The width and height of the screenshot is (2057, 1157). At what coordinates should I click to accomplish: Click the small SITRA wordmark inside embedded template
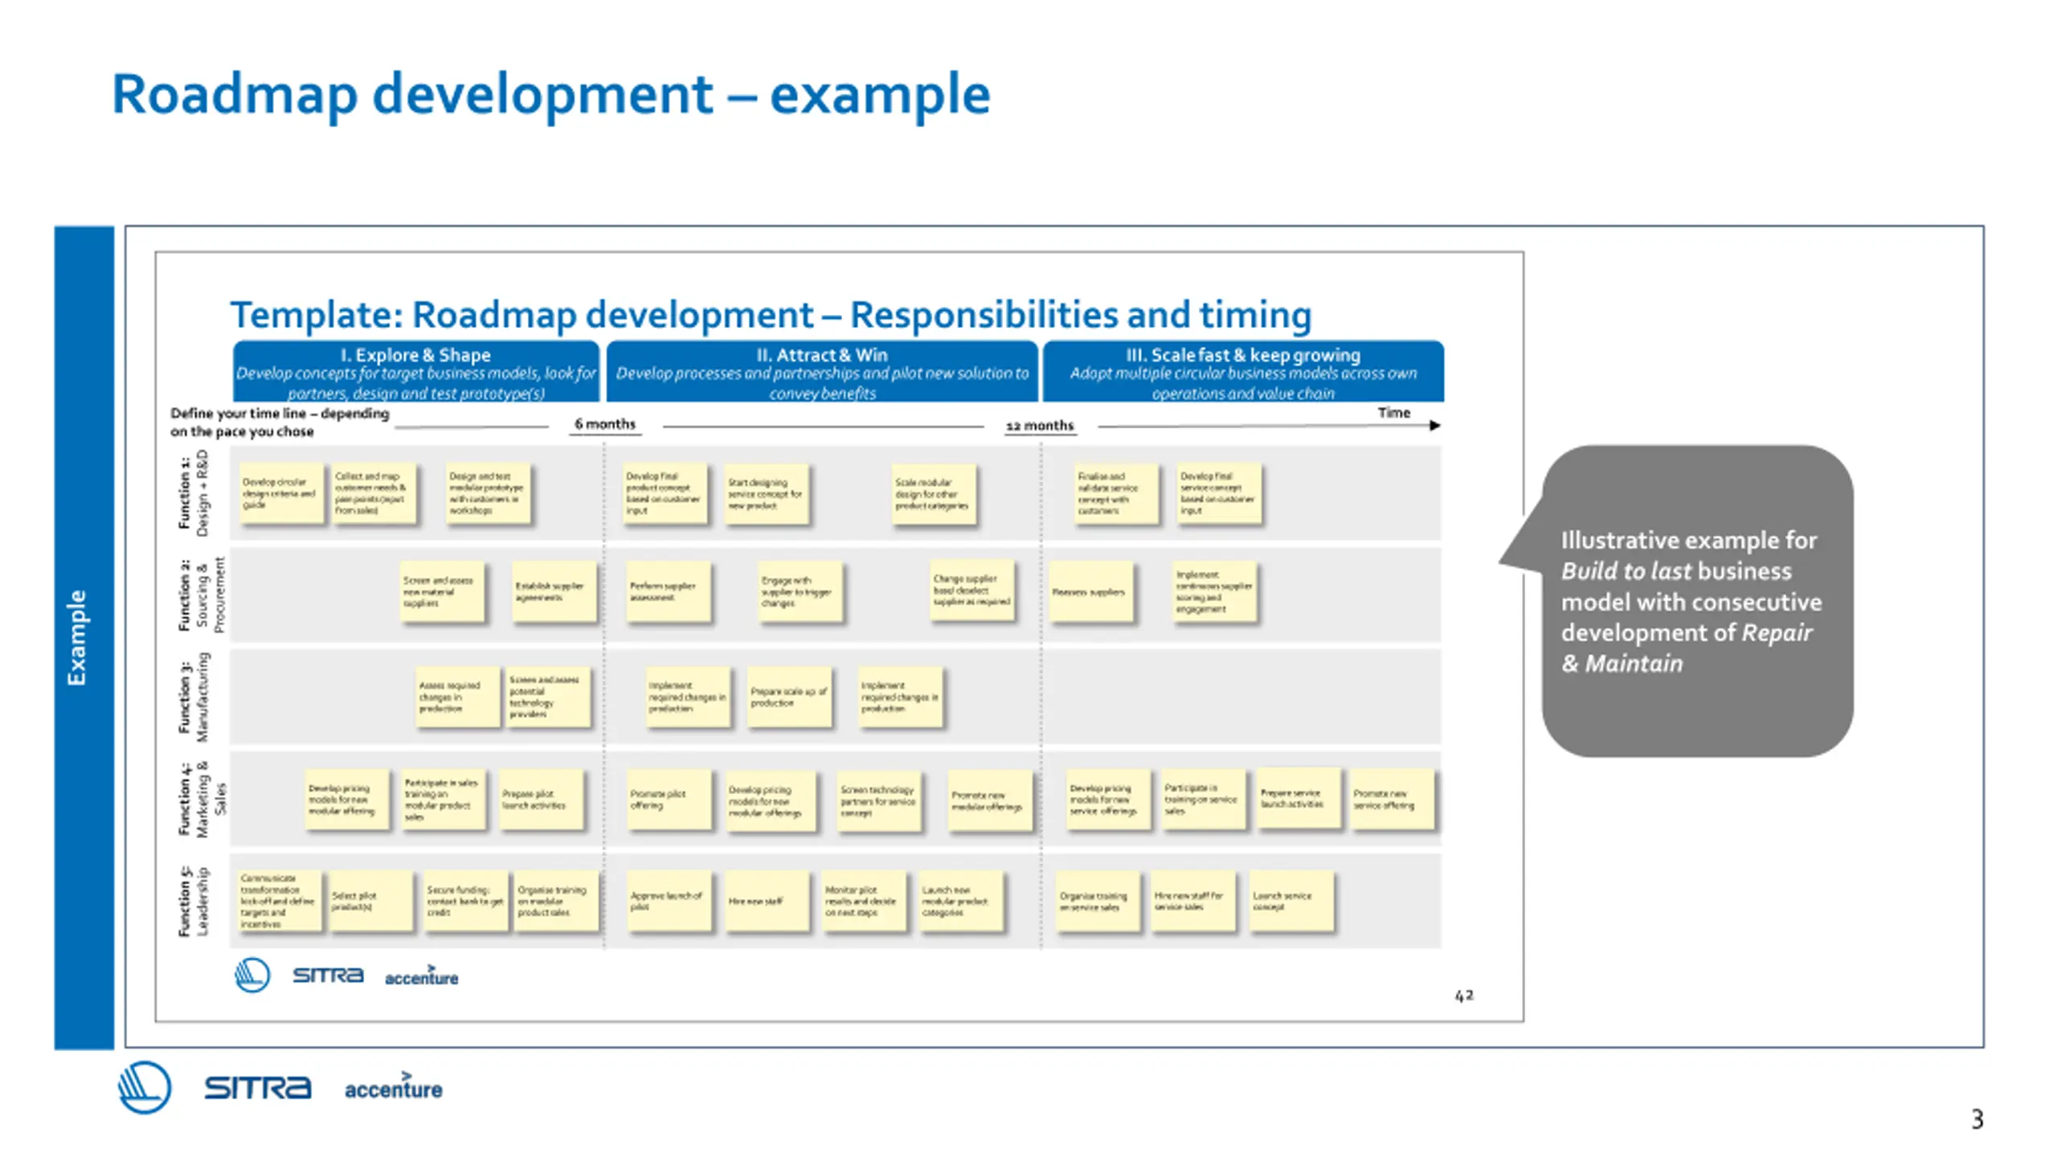tap(328, 975)
